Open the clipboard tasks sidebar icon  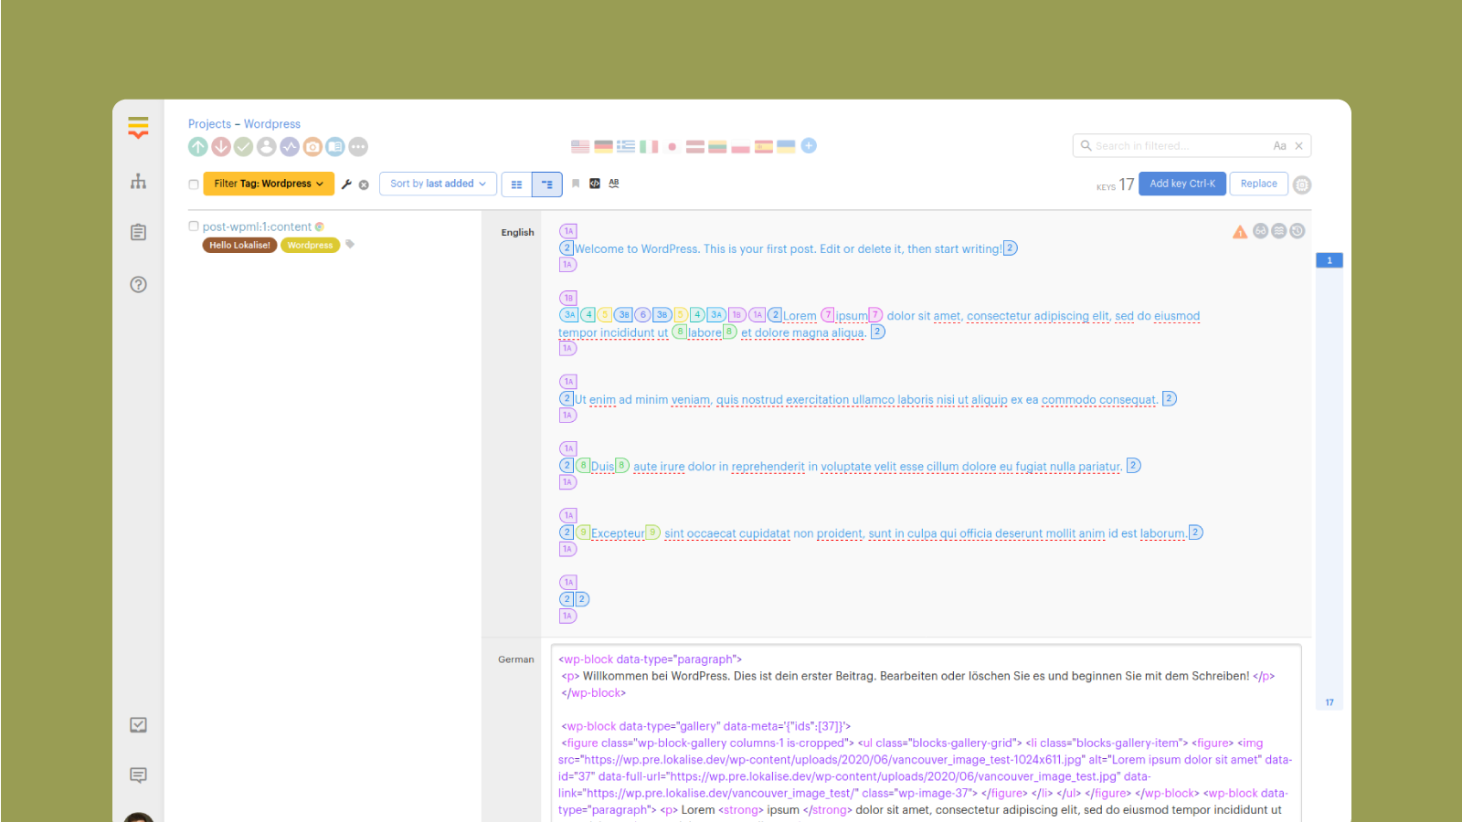coord(138,232)
